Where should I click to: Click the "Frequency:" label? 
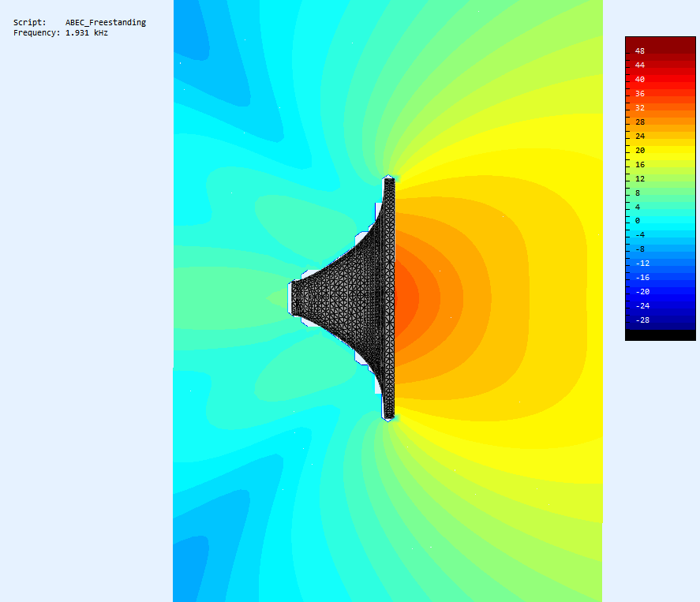[36, 32]
